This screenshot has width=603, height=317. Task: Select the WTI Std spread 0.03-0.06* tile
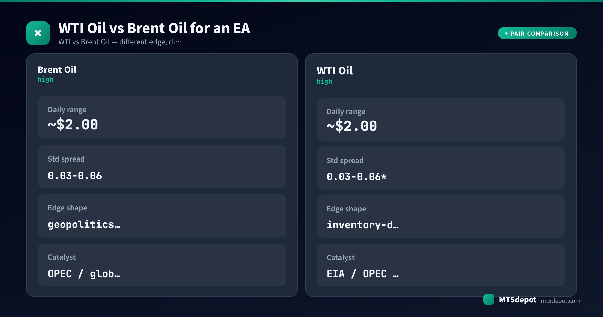point(441,168)
